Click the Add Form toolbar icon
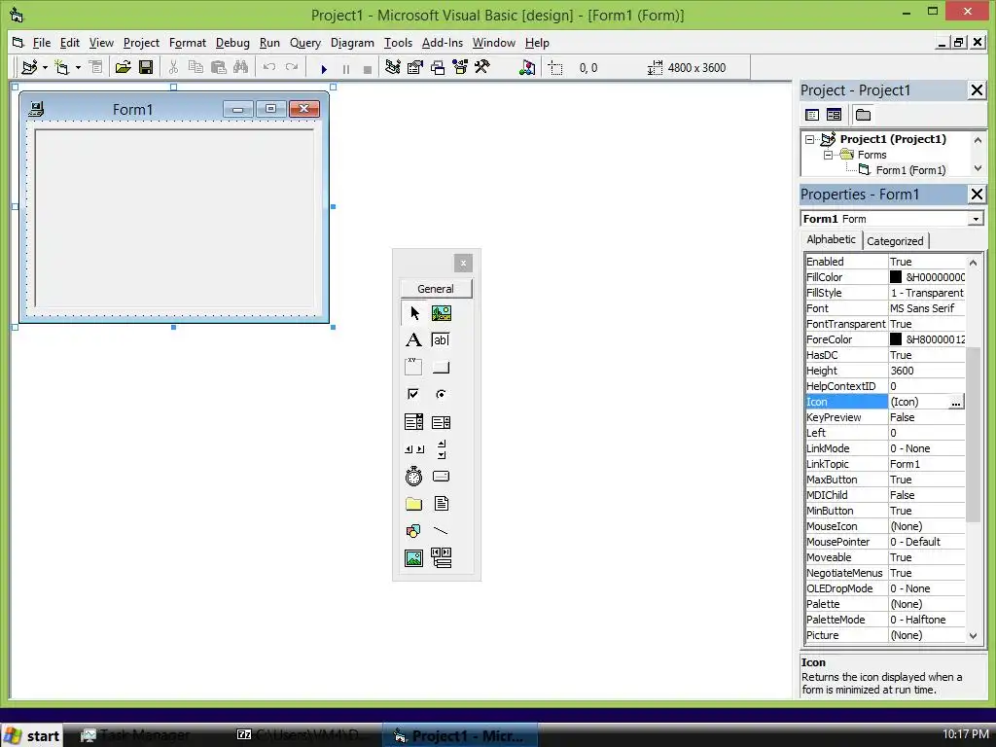Viewport: 996px width, 747px height. point(61,67)
